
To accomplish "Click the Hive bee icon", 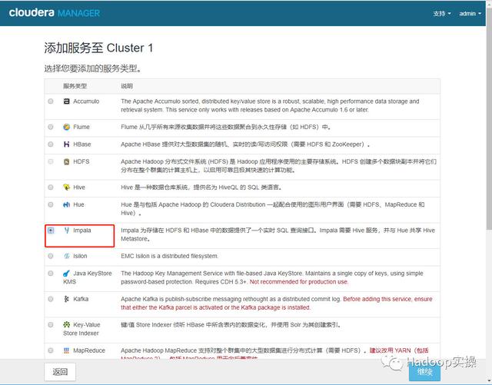I will point(67,187).
